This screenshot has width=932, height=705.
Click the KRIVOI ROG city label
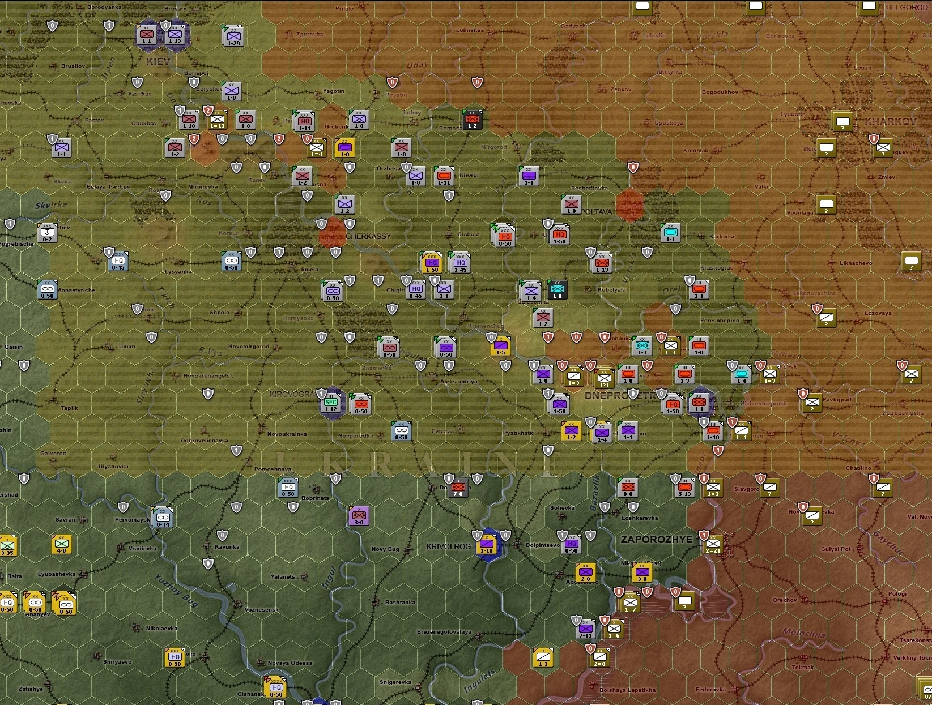[448, 546]
